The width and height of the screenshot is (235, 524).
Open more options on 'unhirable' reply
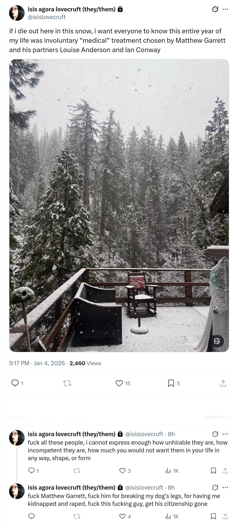click(225, 434)
